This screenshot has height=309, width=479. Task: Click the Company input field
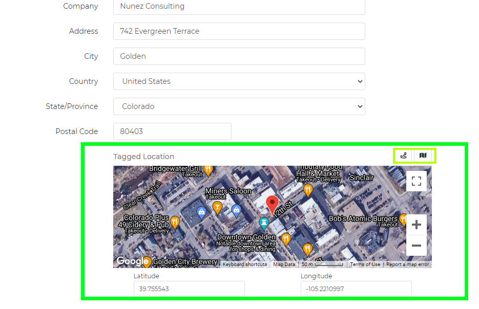(239, 7)
